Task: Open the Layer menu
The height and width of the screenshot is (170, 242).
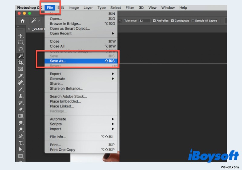Action: click(x=88, y=8)
